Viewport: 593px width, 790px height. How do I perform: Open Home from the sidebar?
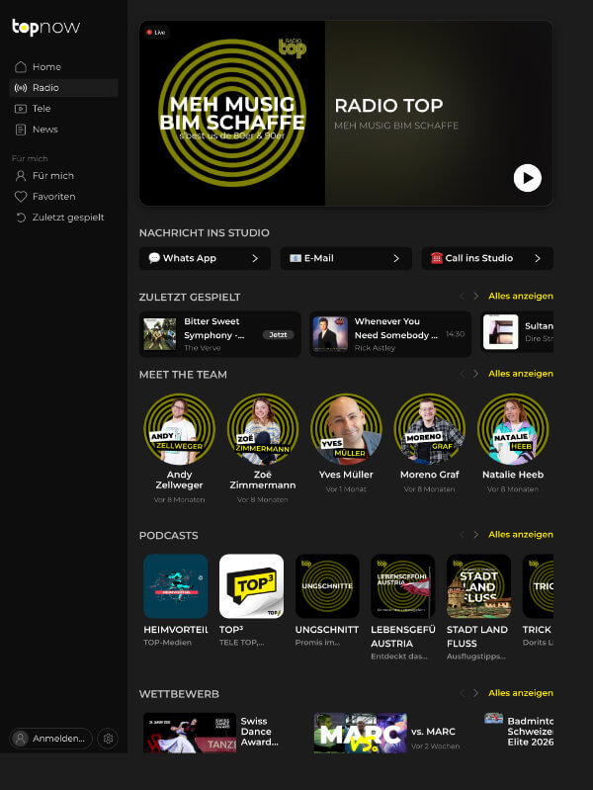coord(46,67)
